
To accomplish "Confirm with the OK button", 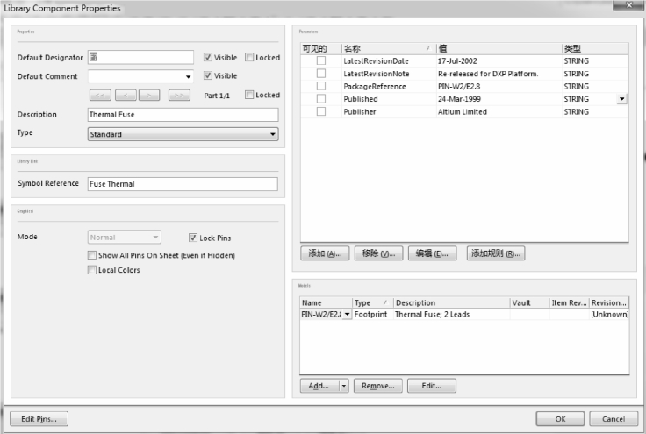I will pyautogui.click(x=560, y=419).
